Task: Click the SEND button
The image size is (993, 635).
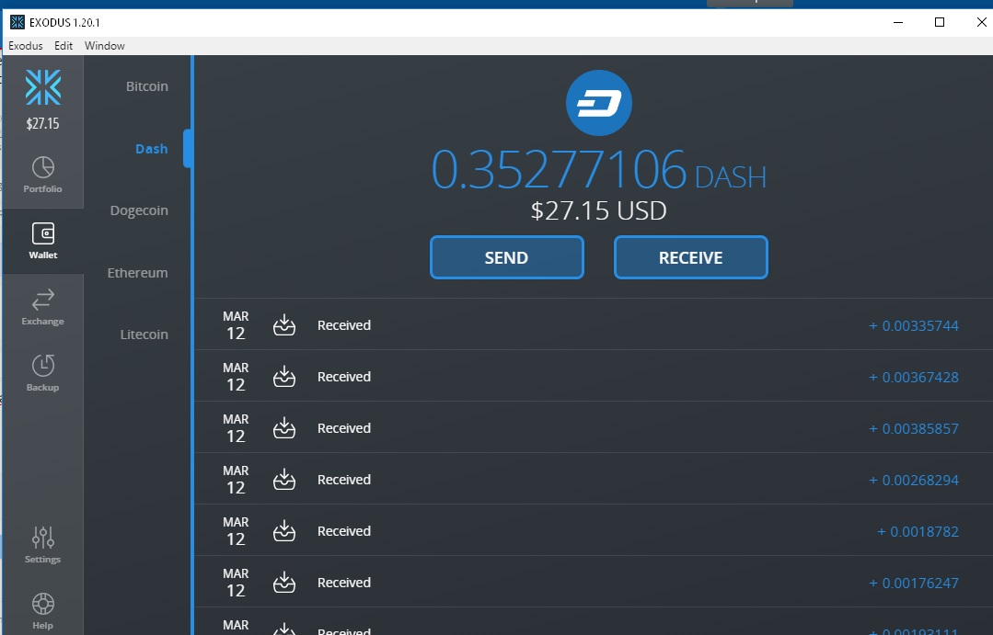Action: click(x=507, y=257)
